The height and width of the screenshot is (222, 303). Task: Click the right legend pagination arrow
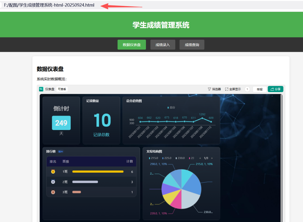pyautogui.click(x=212, y=158)
